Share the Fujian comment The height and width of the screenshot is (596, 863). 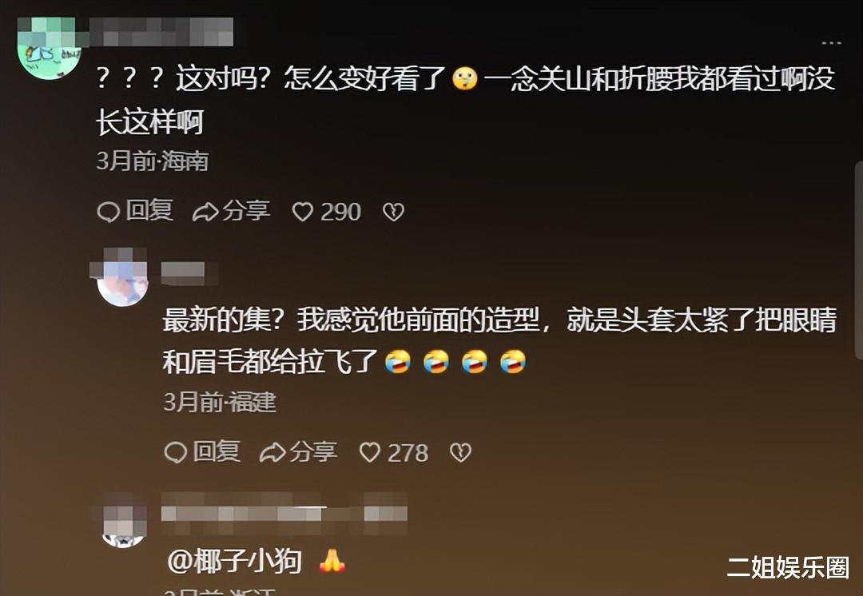pos(298,452)
